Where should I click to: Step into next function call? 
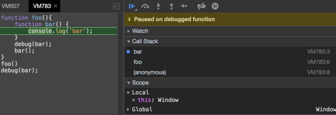[x=158, y=7]
